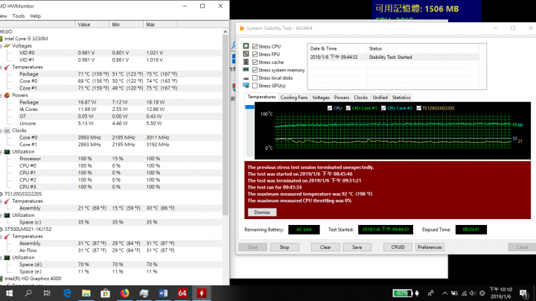Collapse the CPU Utilization node above Processor

(1, 152)
